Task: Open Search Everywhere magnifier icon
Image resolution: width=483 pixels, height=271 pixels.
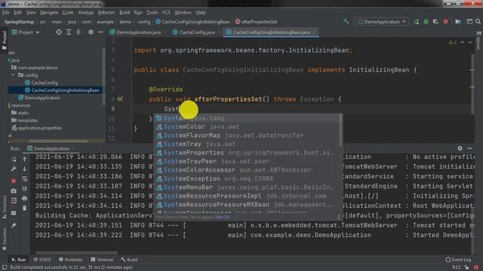Action: [x=478, y=22]
